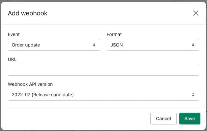Click the empty dialog footer left of Cancel
The width and height of the screenshot is (207, 131).
tap(76, 119)
